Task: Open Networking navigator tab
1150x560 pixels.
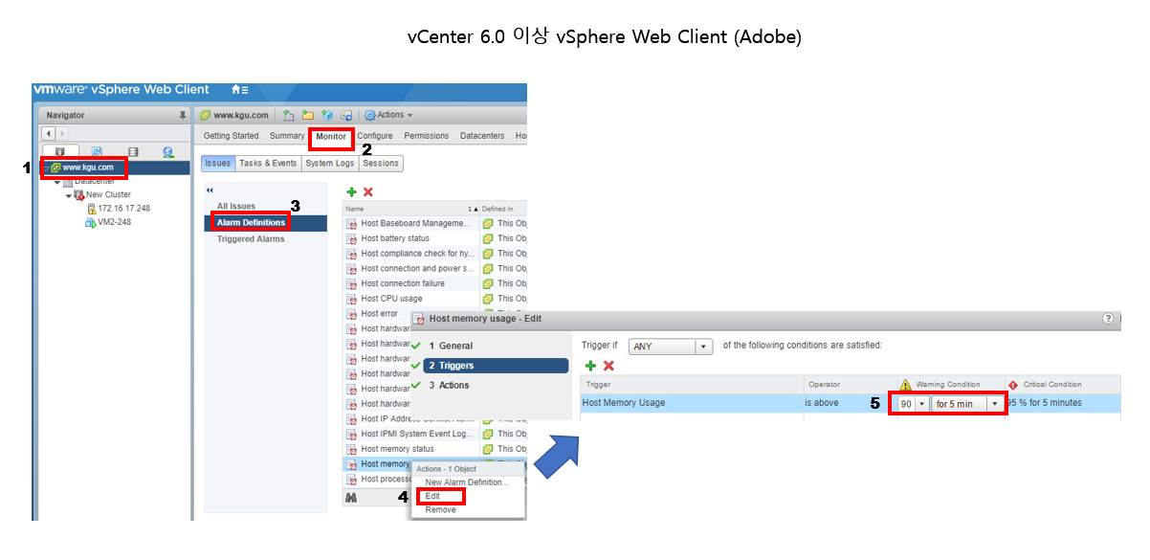Action: tap(168, 151)
